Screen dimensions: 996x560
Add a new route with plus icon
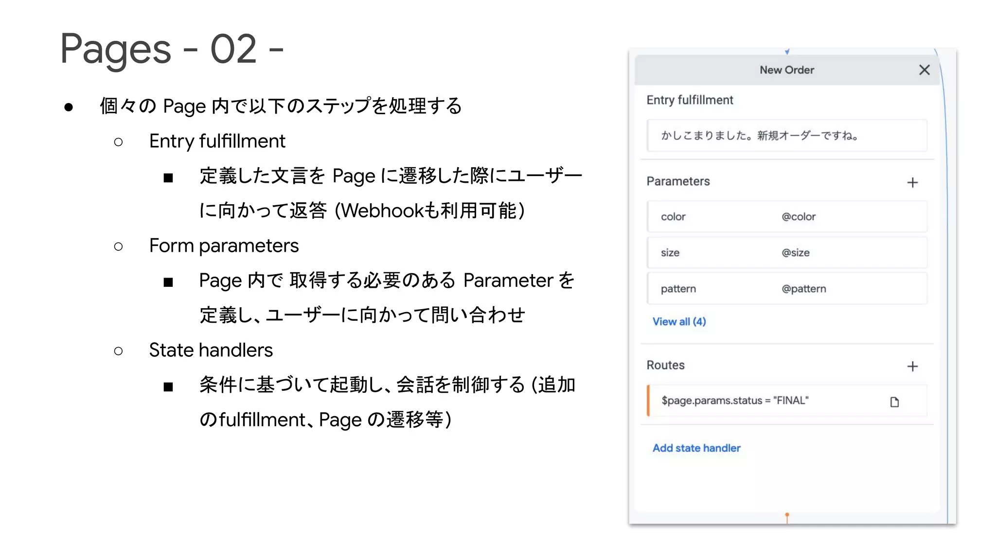click(x=912, y=366)
